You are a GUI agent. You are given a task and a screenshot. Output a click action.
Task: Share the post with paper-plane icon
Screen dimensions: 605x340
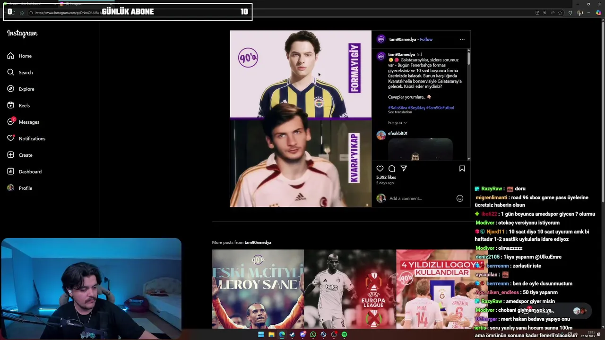[404, 169]
